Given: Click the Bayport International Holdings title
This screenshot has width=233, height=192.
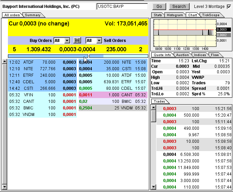Looking at the screenshot, I should (x=41, y=7).
